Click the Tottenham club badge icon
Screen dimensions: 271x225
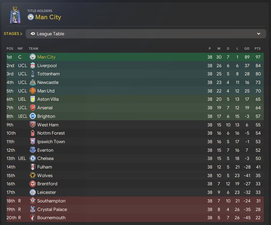click(33, 74)
